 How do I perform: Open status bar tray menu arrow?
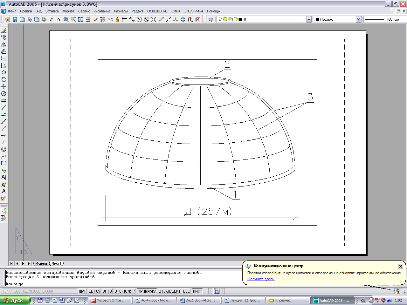click(404, 292)
